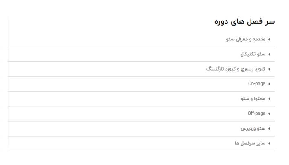Click the triangle next to محتوا و سئو
This screenshot has width=289, height=165.
[269, 99]
